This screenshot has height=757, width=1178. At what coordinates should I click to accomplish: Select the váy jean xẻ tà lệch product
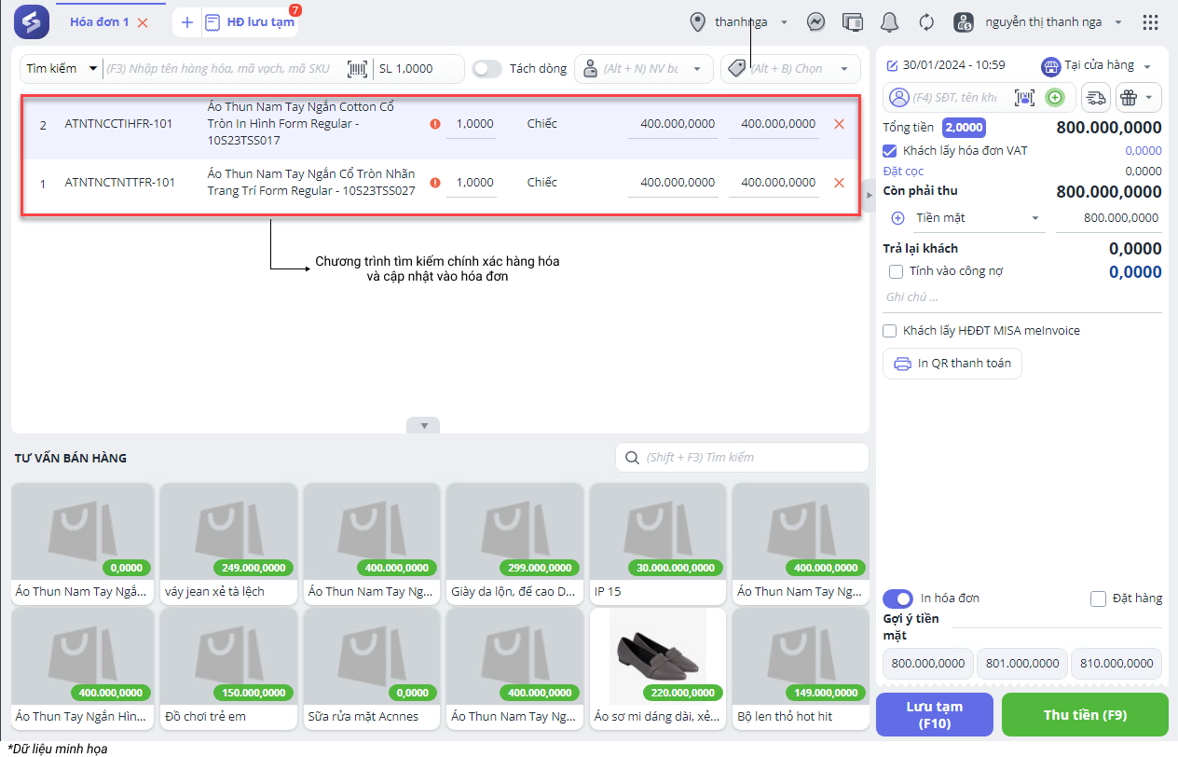tap(228, 544)
